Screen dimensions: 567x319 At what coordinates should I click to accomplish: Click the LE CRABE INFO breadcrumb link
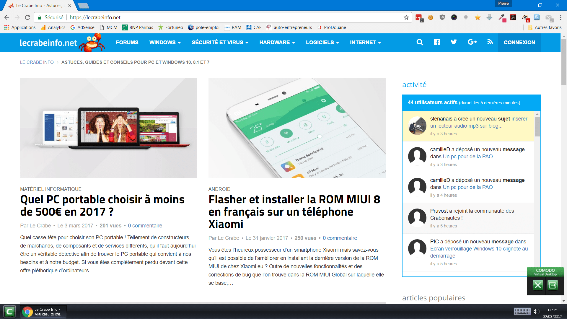pos(37,62)
